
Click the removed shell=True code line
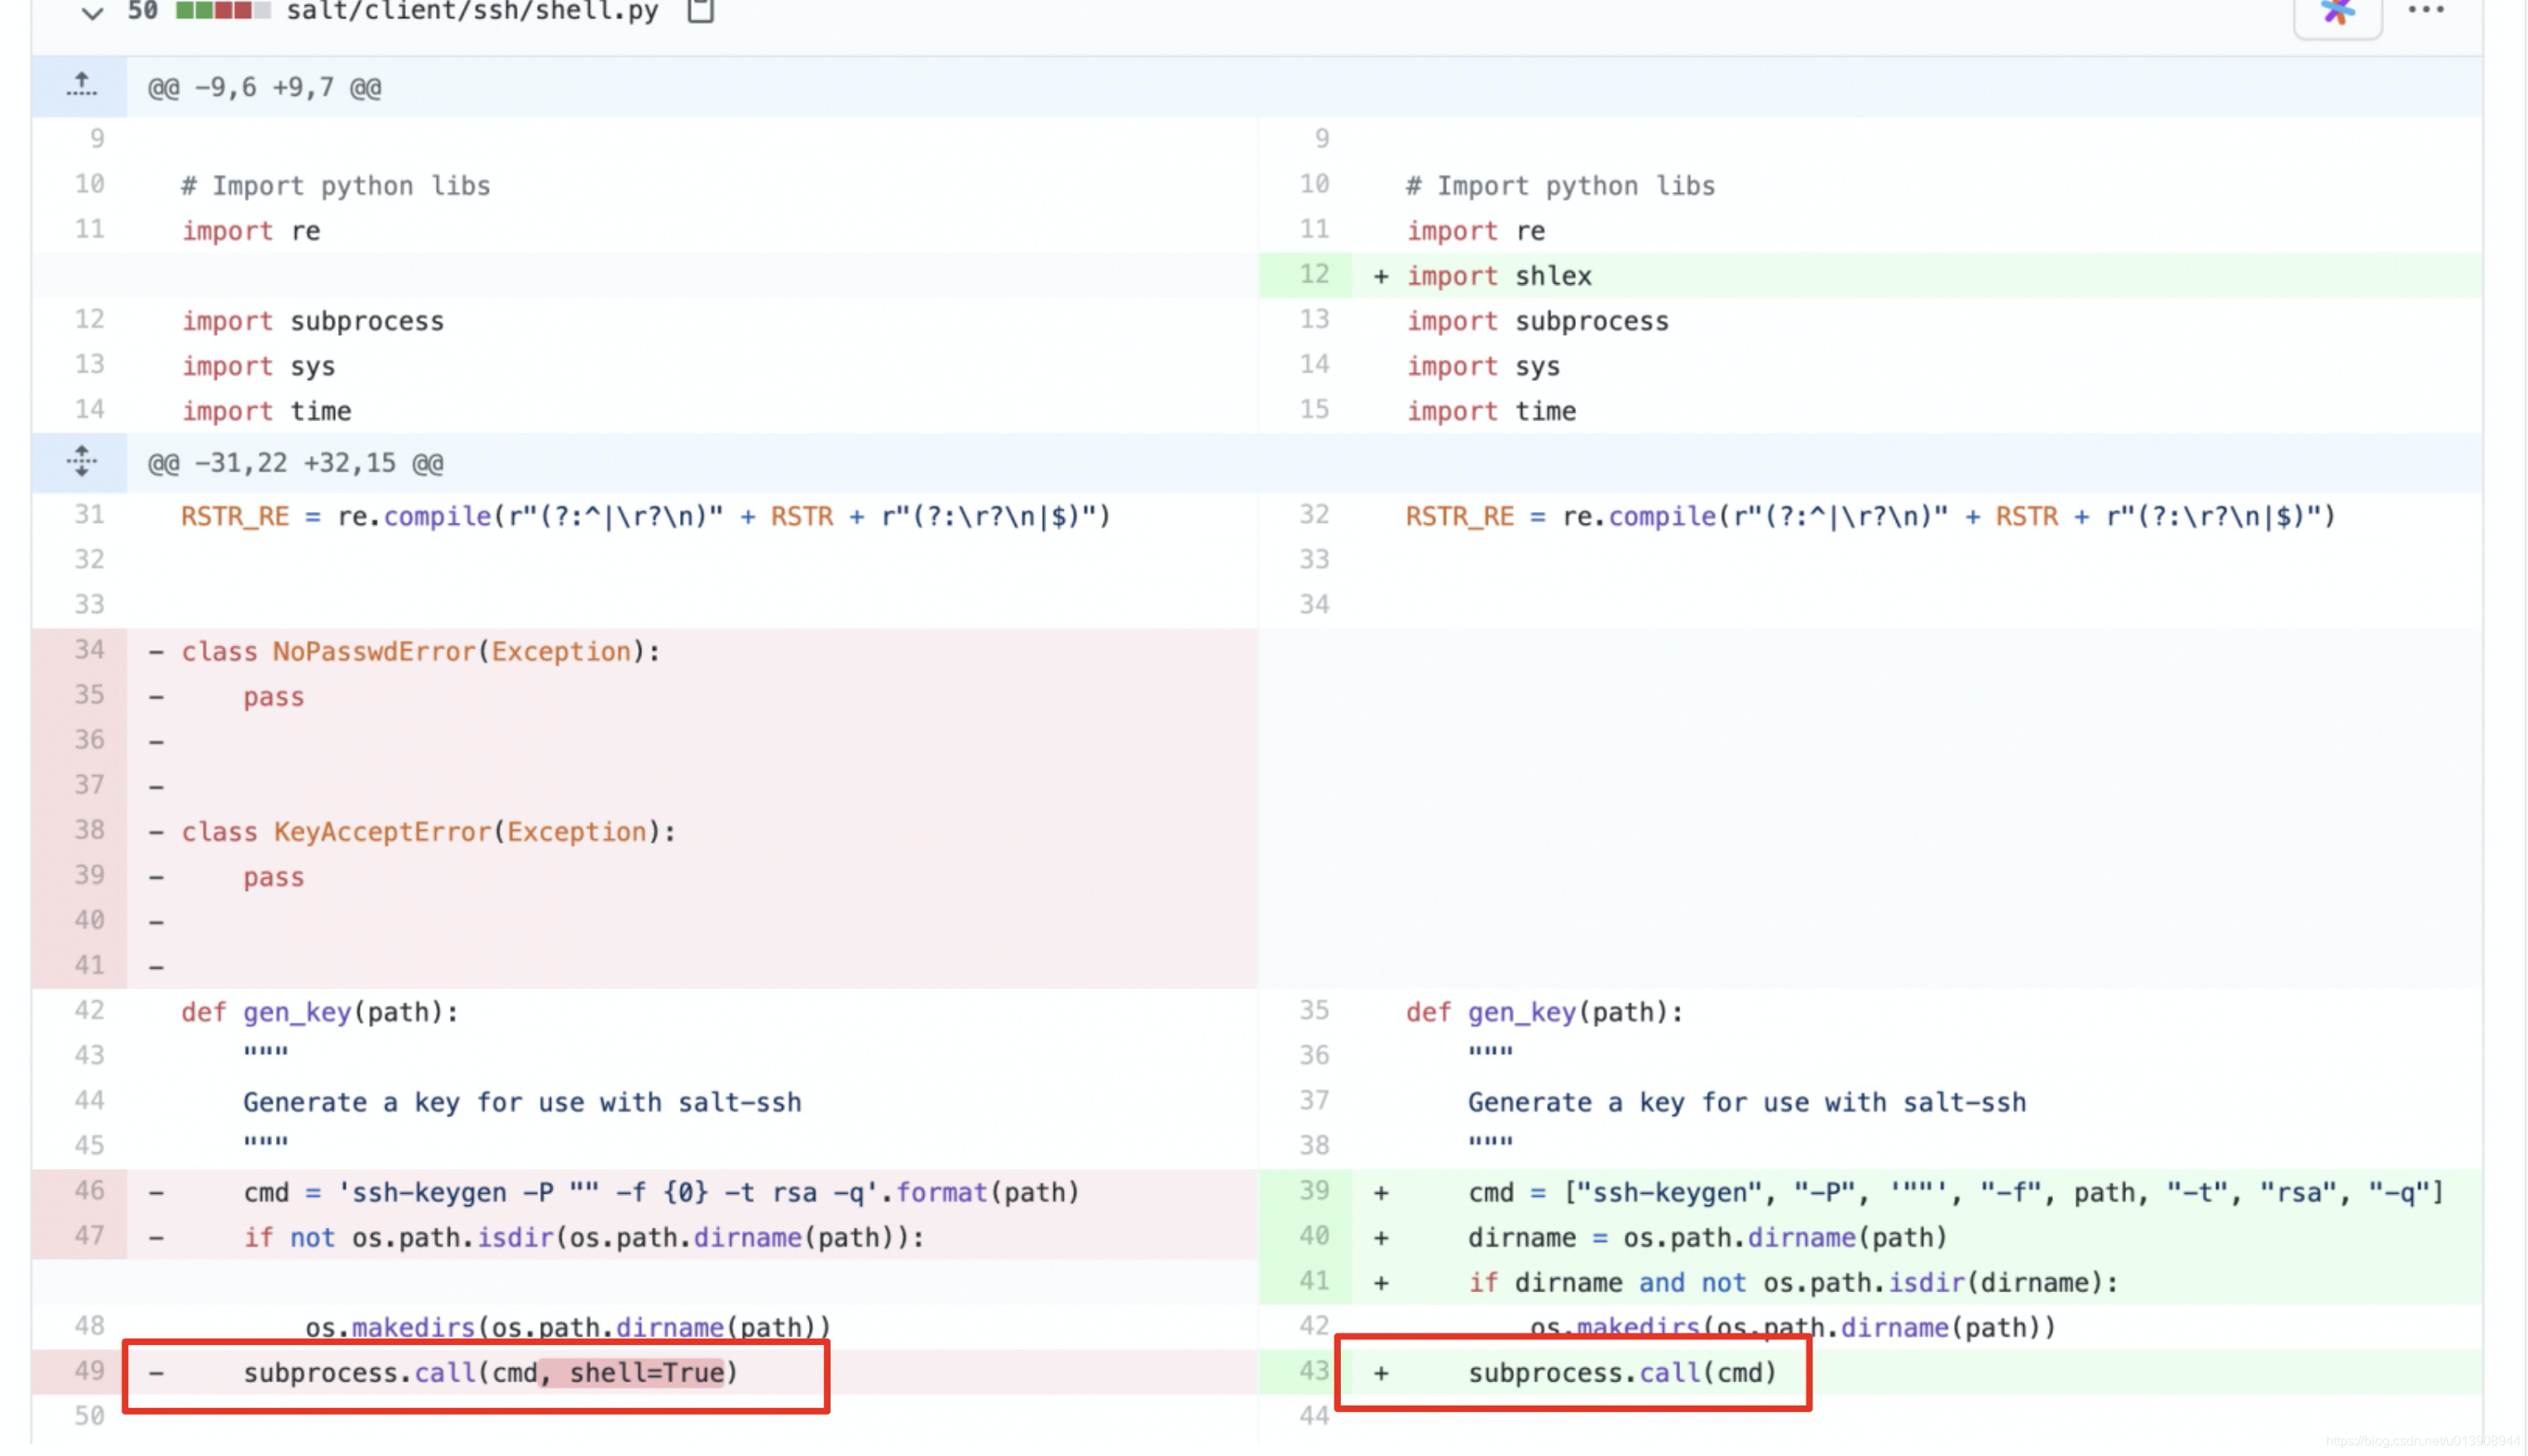point(490,1372)
